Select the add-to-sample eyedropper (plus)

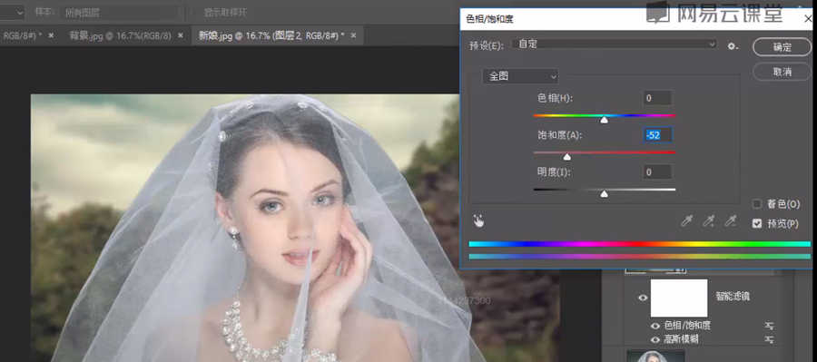[709, 221]
